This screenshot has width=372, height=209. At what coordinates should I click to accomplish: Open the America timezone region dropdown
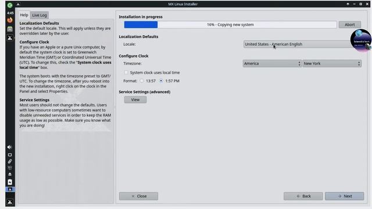point(272,63)
